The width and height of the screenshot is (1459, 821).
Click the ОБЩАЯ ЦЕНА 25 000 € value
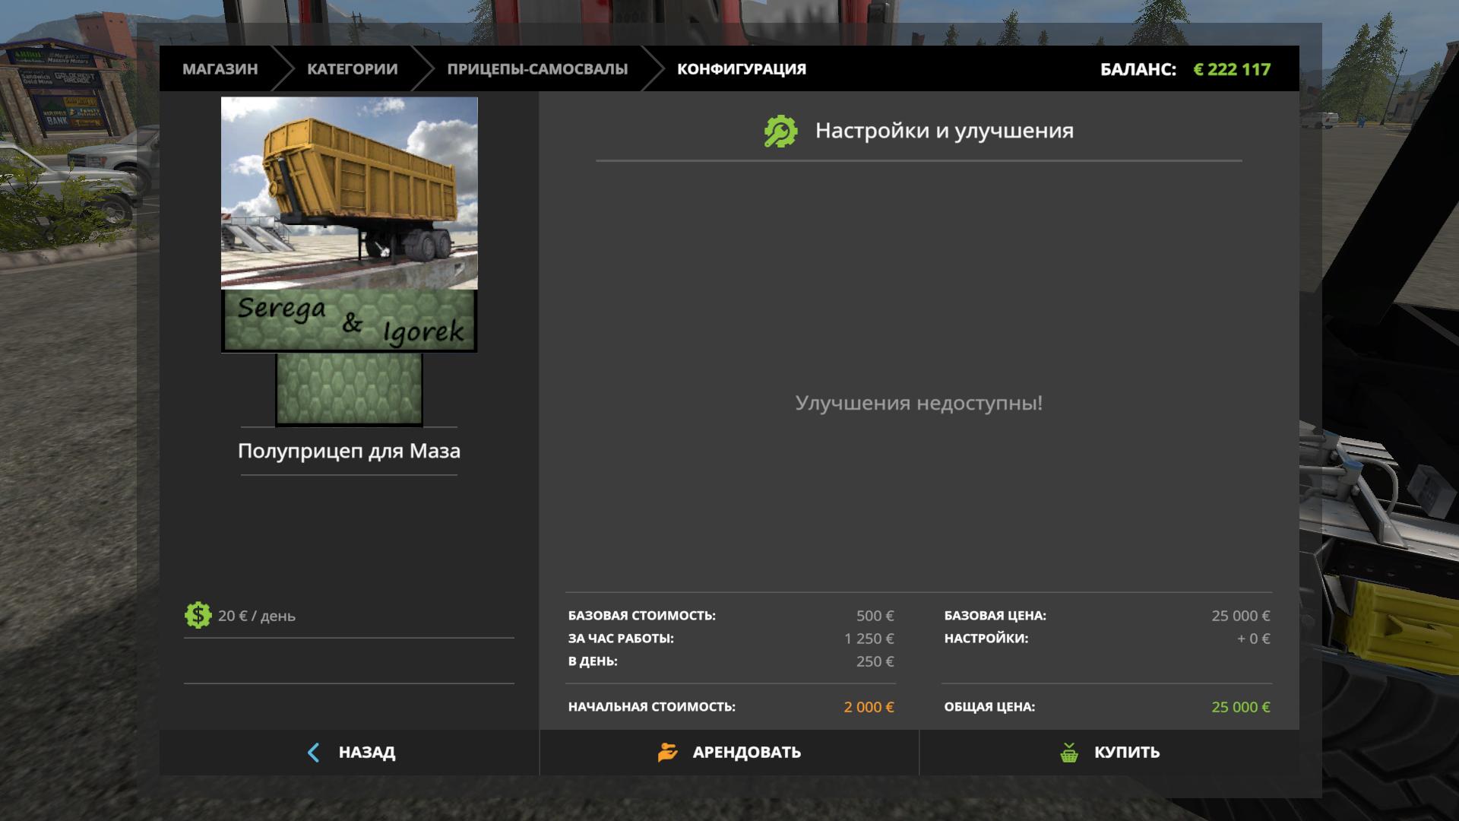click(x=1240, y=707)
